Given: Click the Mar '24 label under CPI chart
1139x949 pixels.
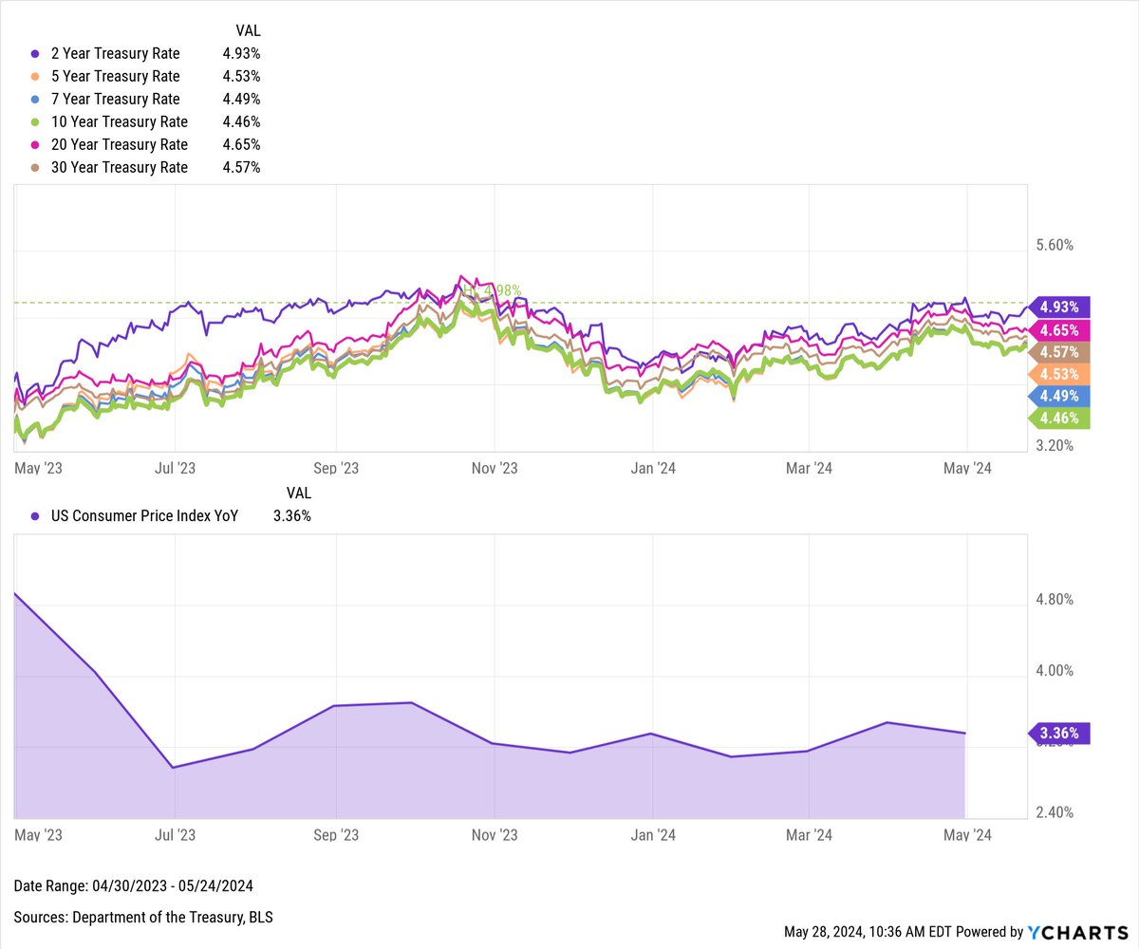Looking at the screenshot, I should (x=809, y=835).
